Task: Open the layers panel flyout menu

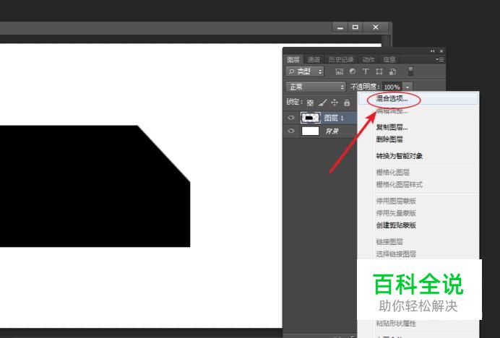Action: [440, 59]
